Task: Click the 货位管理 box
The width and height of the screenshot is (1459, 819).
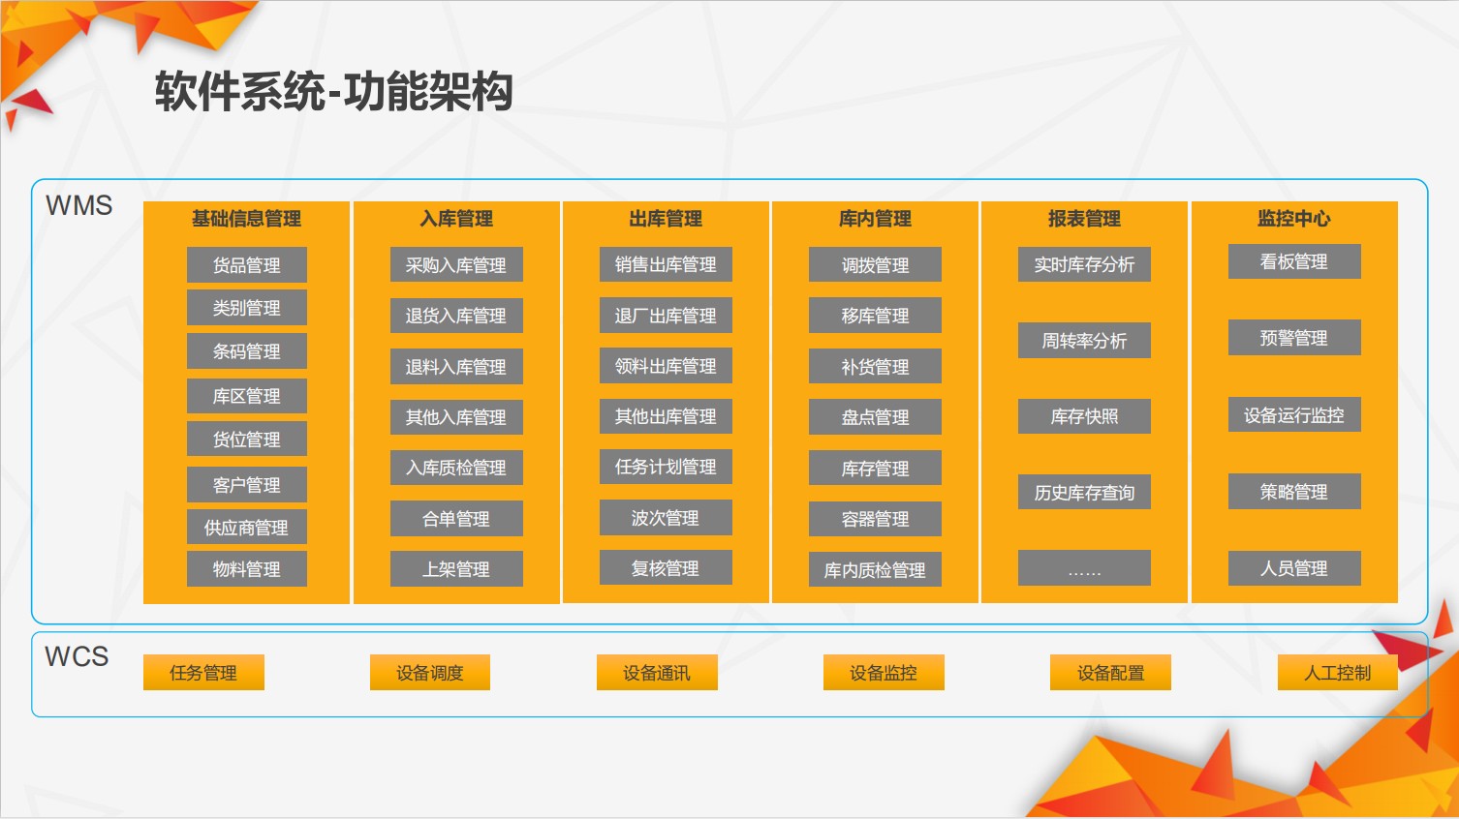Action: click(247, 440)
